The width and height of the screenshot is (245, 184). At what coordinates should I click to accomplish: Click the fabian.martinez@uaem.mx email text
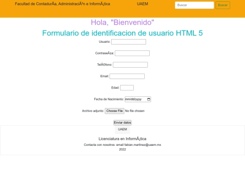coord(142,145)
